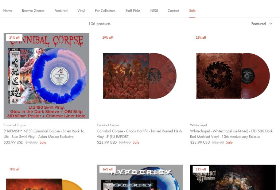Click the chevron beside Featured sort
The height and width of the screenshot is (190, 280).
pos(271,24)
